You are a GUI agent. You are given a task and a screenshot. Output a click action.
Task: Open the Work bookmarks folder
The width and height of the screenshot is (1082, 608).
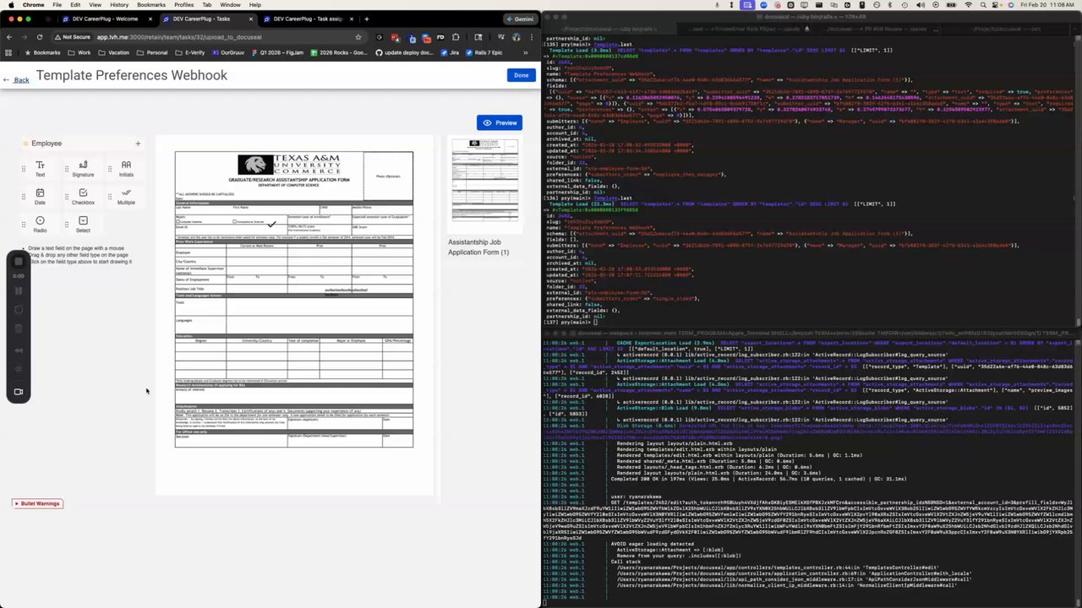[x=80, y=52]
